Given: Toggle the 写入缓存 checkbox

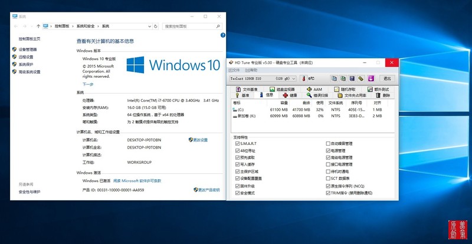Looking at the screenshot, I should click(238, 164).
